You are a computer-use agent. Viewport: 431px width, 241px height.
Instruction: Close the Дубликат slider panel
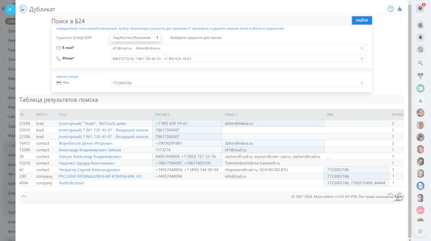pos(10,10)
